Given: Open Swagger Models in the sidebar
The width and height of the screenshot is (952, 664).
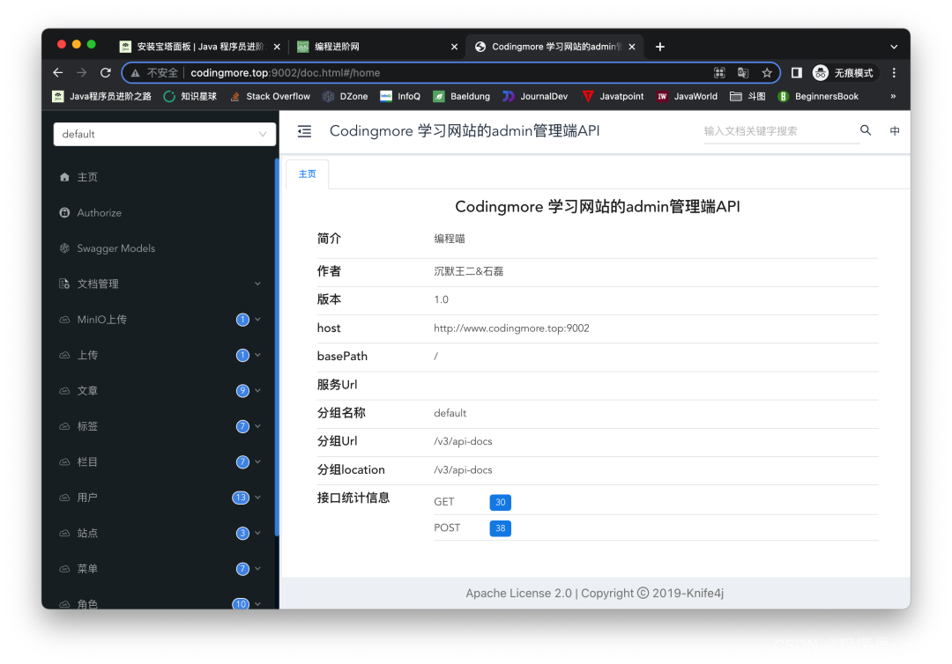Looking at the screenshot, I should (x=116, y=248).
